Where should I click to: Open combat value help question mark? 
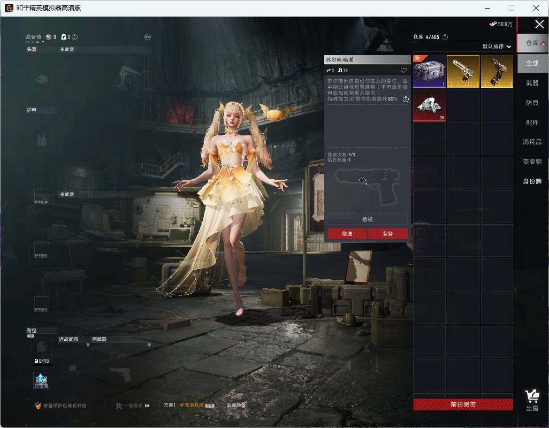[x=74, y=37]
